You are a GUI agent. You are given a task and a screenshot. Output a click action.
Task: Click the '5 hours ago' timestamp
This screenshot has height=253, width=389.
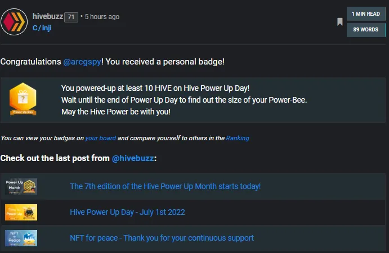102,17
